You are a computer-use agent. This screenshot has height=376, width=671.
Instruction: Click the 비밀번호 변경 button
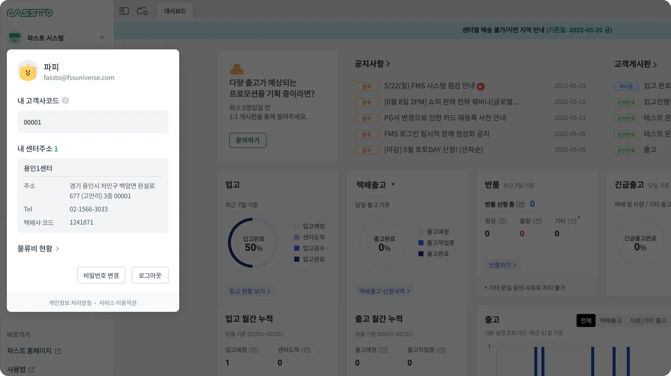click(101, 275)
